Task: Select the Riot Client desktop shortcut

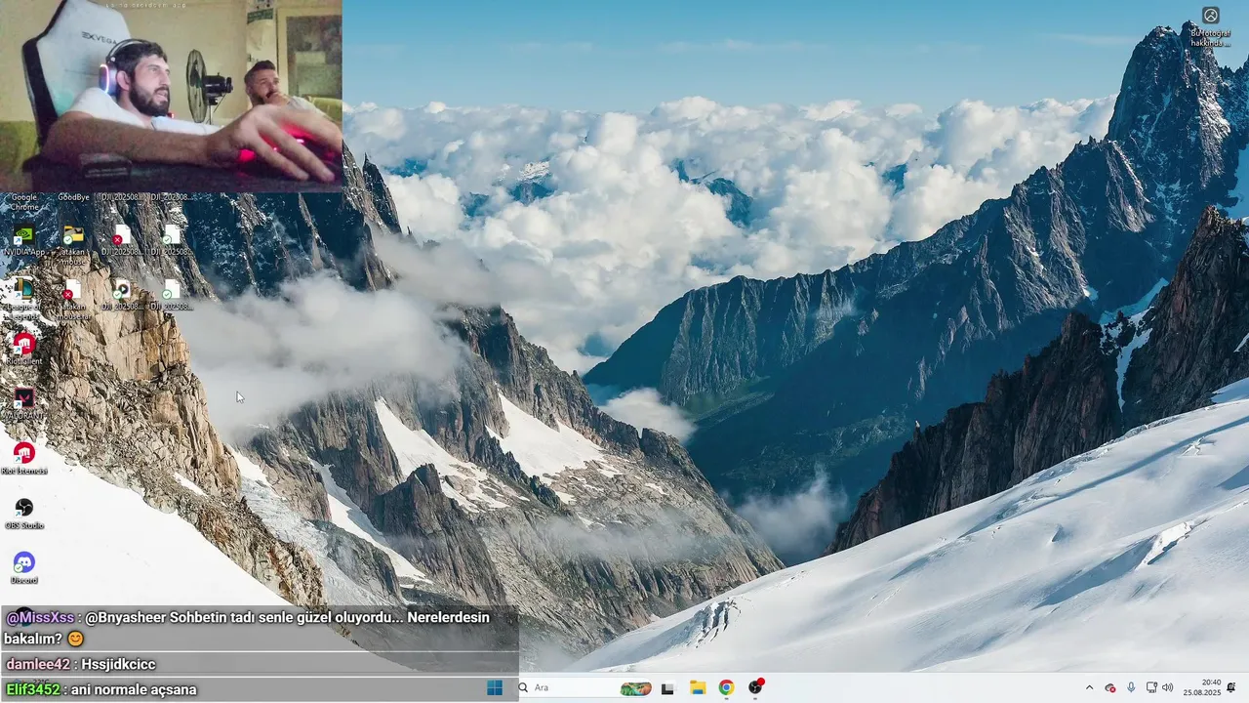Action: [24, 350]
